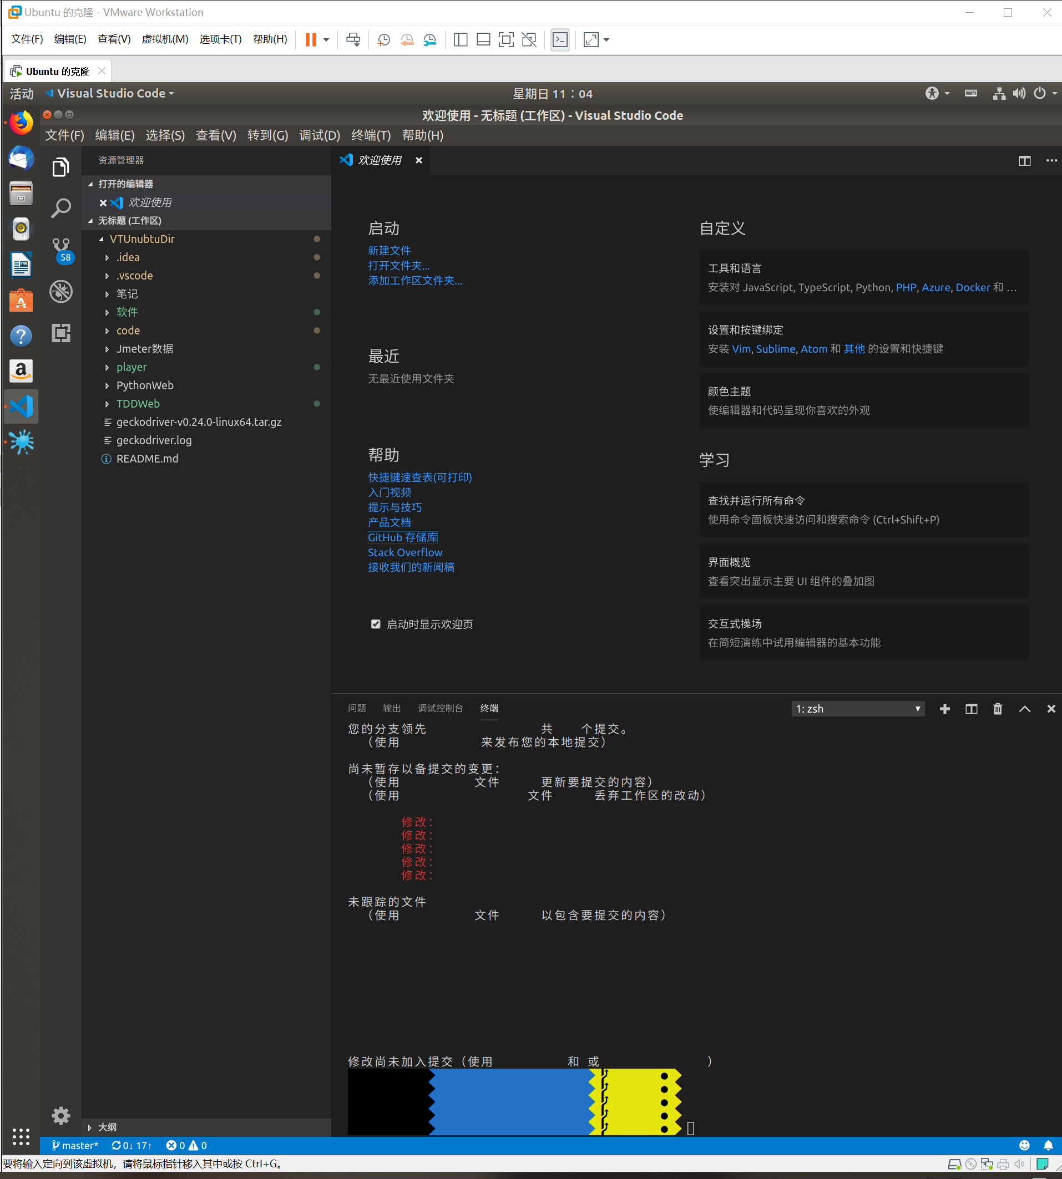This screenshot has width=1062, height=1179.
Task: Split the terminal panel
Action: [971, 708]
